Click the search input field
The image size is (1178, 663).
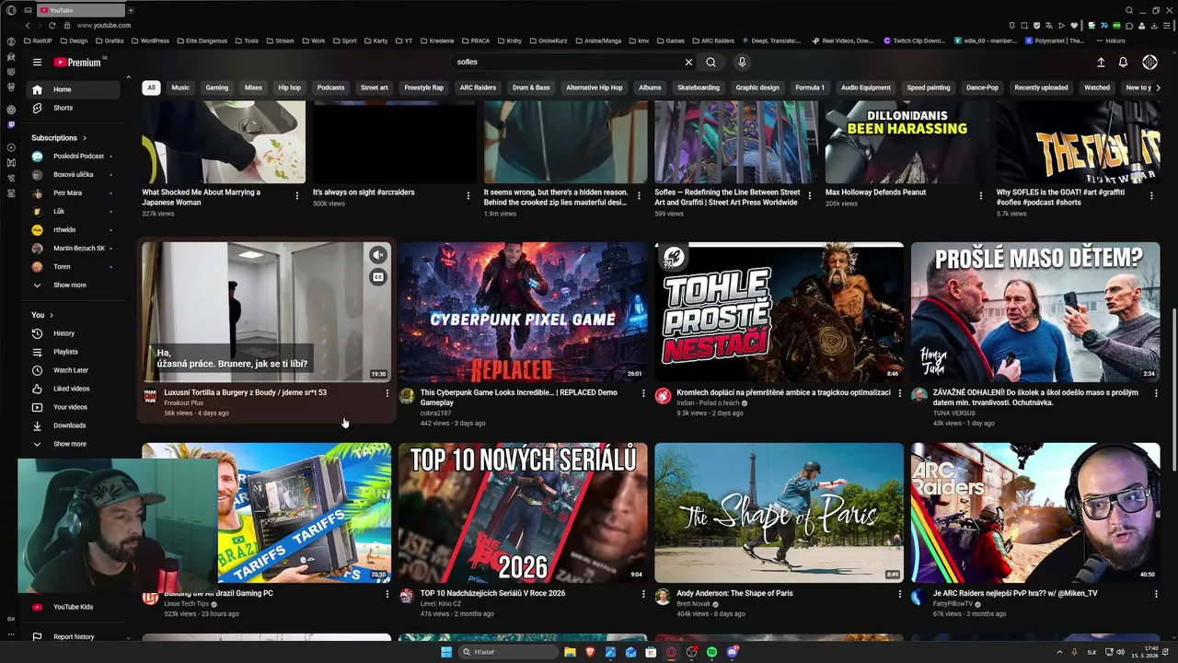click(x=566, y=63)
